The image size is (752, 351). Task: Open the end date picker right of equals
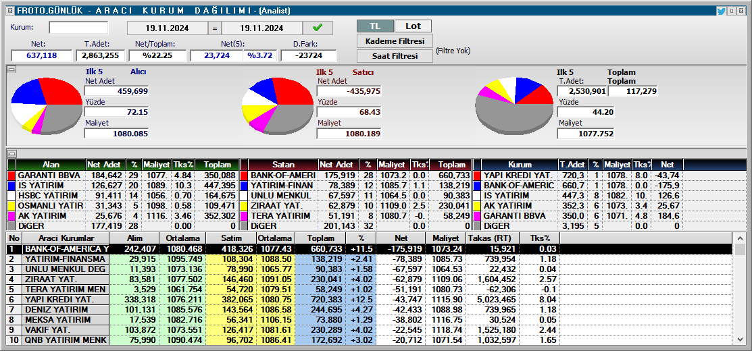(262, 28)
